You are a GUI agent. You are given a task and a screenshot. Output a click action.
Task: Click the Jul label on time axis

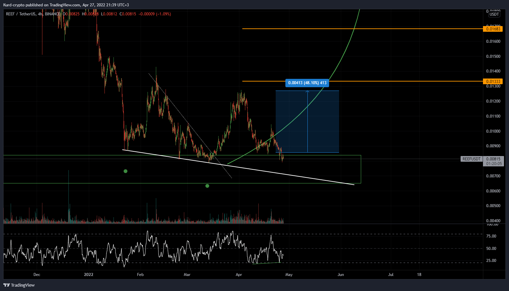(391, 275)
